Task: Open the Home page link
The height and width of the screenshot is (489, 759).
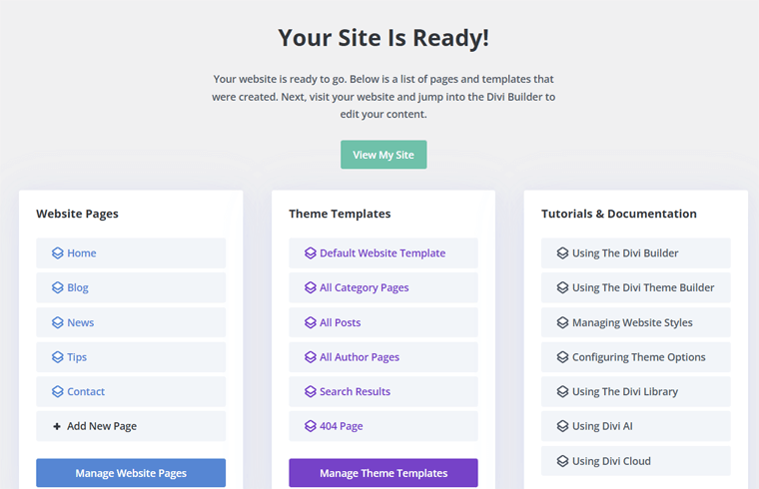Action: pos(131,252)
